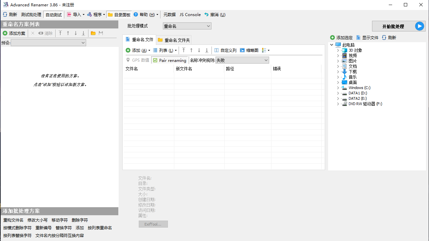Viewport: 429px width, 241px height.
Task: Click the green add method plus icon
Action: tap(5, 33)
